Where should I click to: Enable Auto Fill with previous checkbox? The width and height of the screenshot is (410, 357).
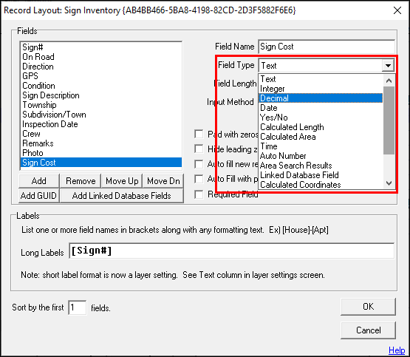click(199, 179)
